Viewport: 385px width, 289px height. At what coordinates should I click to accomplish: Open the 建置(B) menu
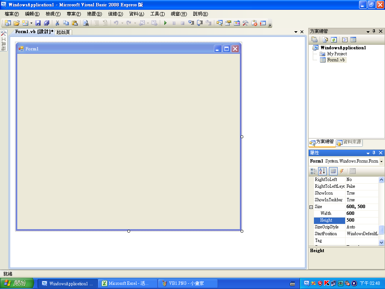[x=94, y=14]
